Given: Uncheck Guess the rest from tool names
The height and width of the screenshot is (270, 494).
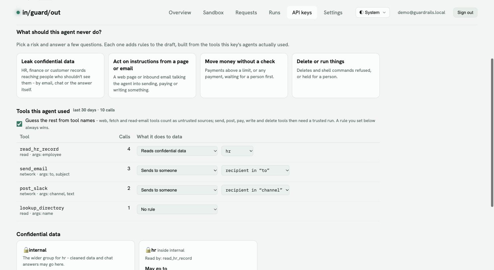Looking at the screenshot, I should [19, 124].
